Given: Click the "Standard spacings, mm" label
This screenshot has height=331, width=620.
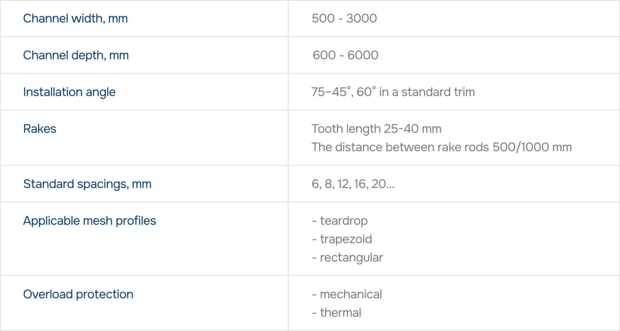Looking at the screenshot, I should click(87, 184).
